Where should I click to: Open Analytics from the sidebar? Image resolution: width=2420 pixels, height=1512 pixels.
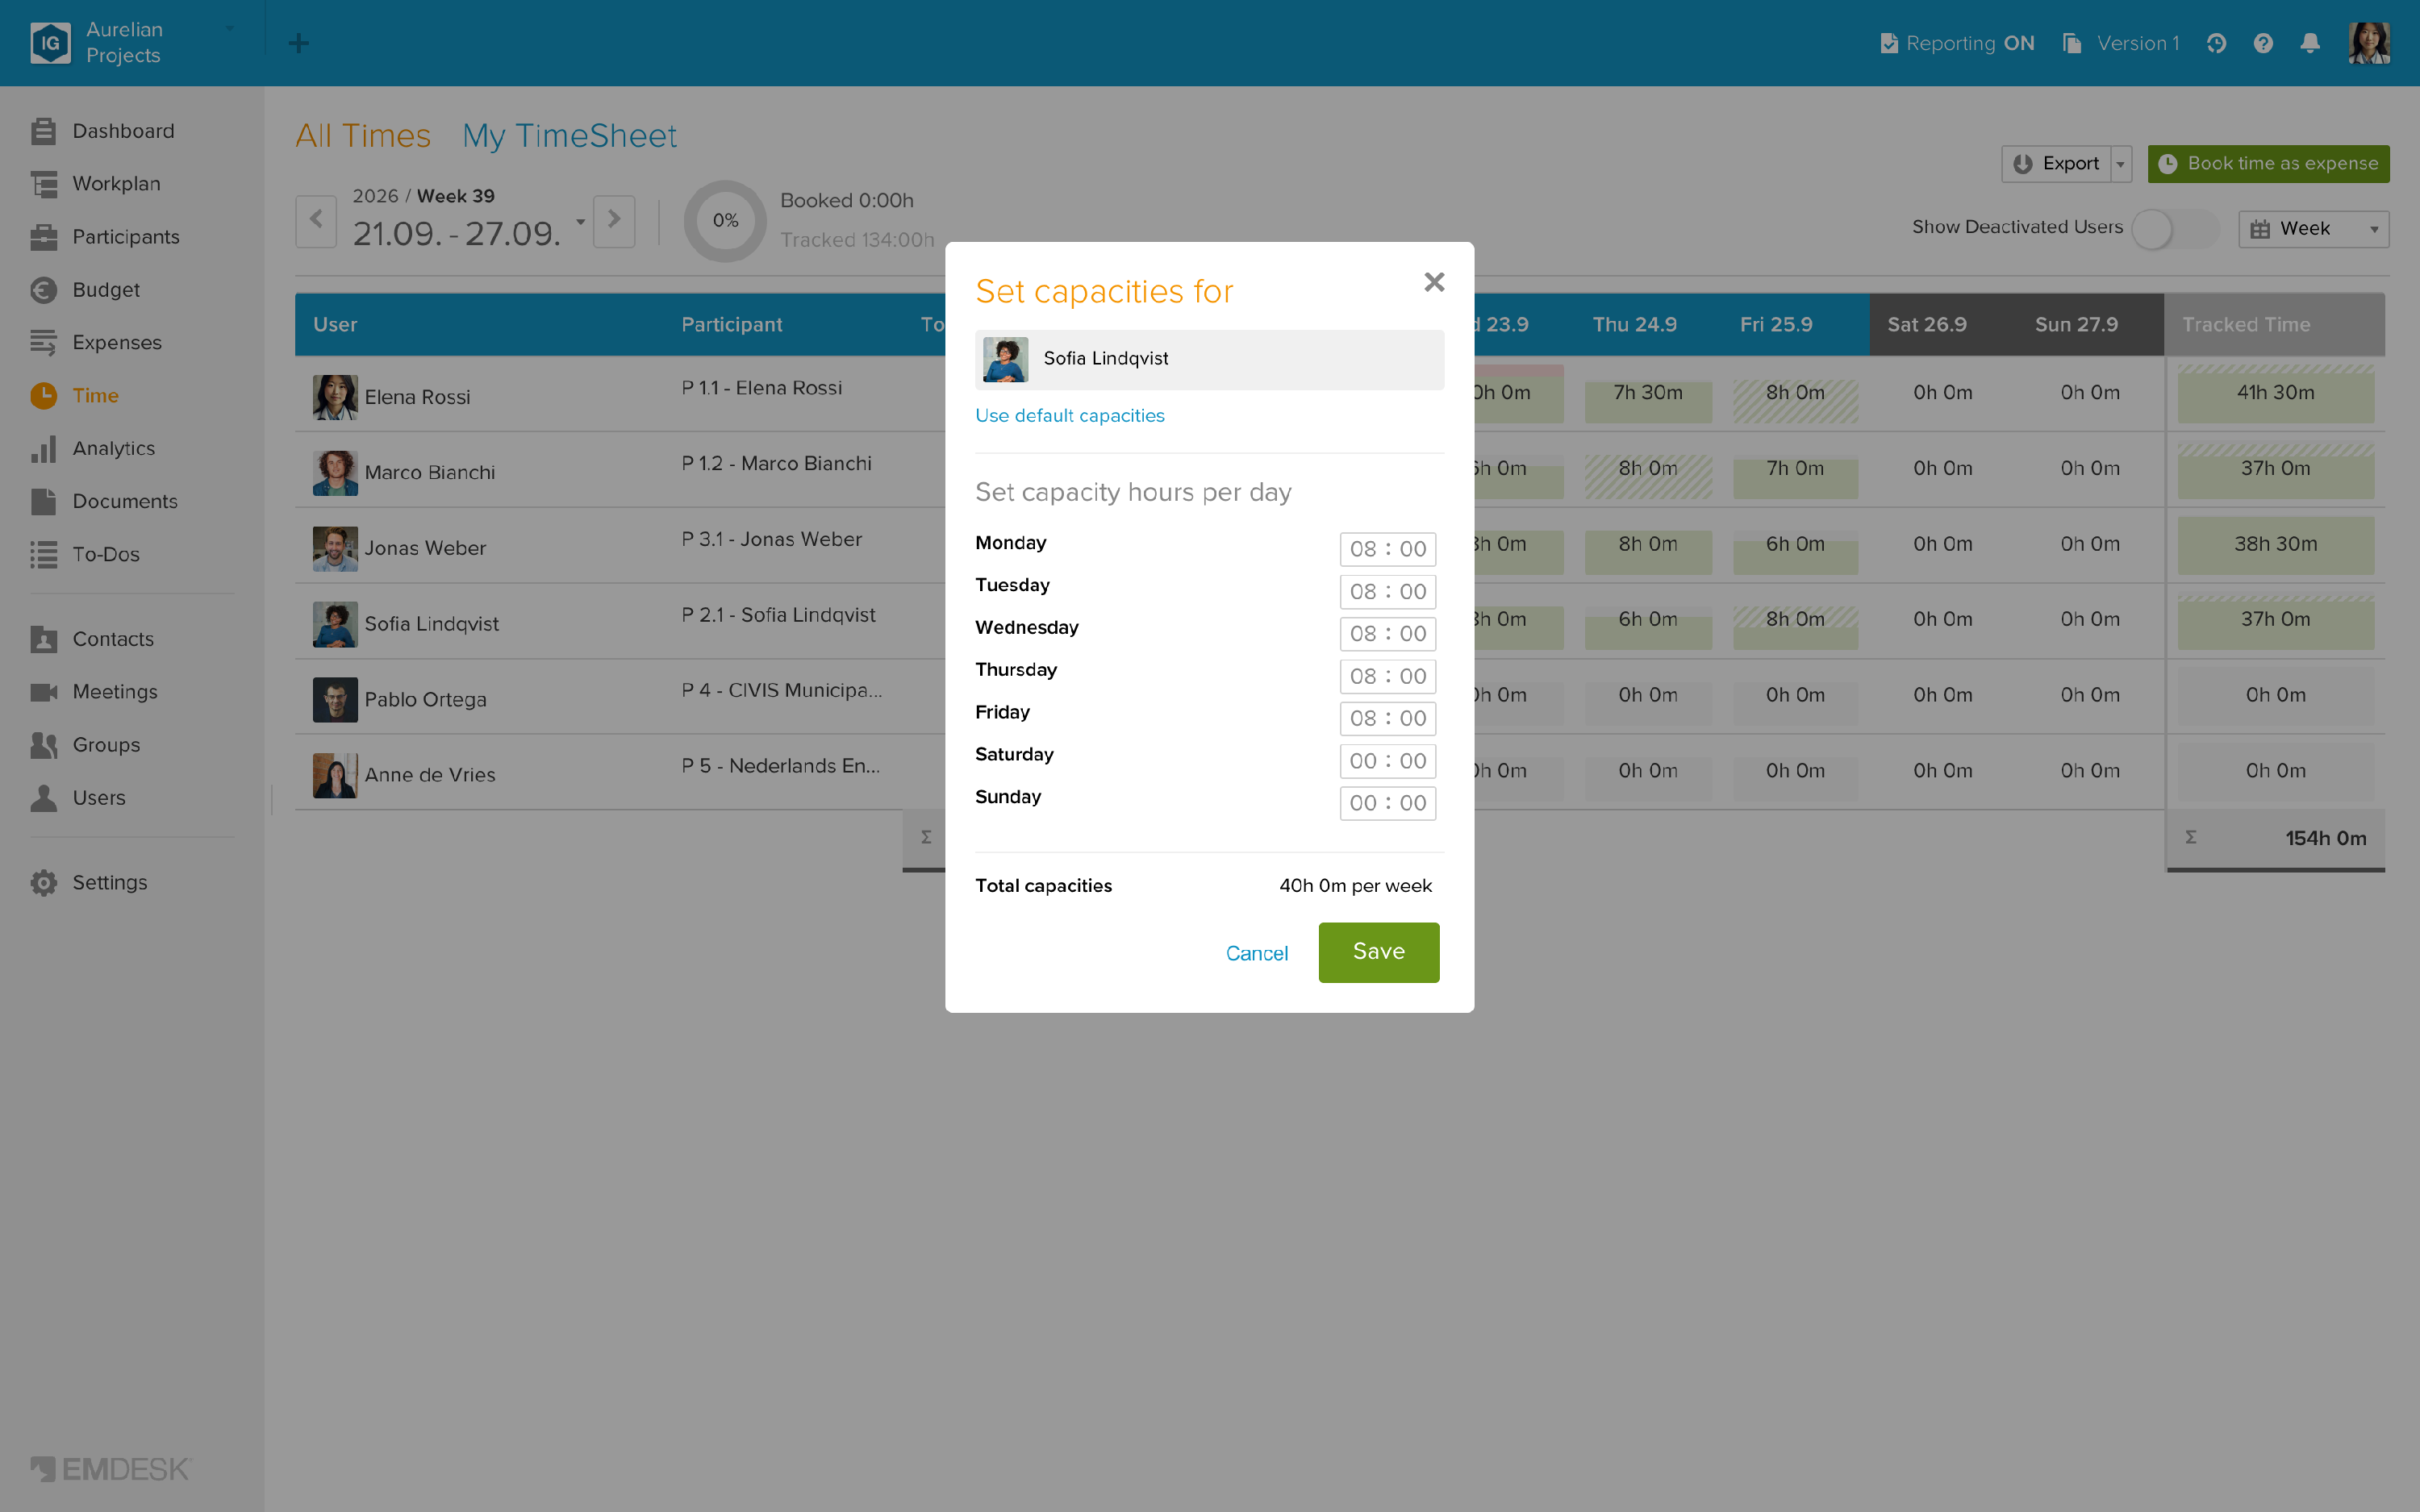(x=93, y=449)
